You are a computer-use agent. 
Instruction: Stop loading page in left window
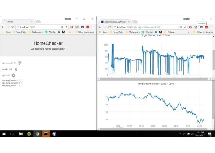coord(12,27)
